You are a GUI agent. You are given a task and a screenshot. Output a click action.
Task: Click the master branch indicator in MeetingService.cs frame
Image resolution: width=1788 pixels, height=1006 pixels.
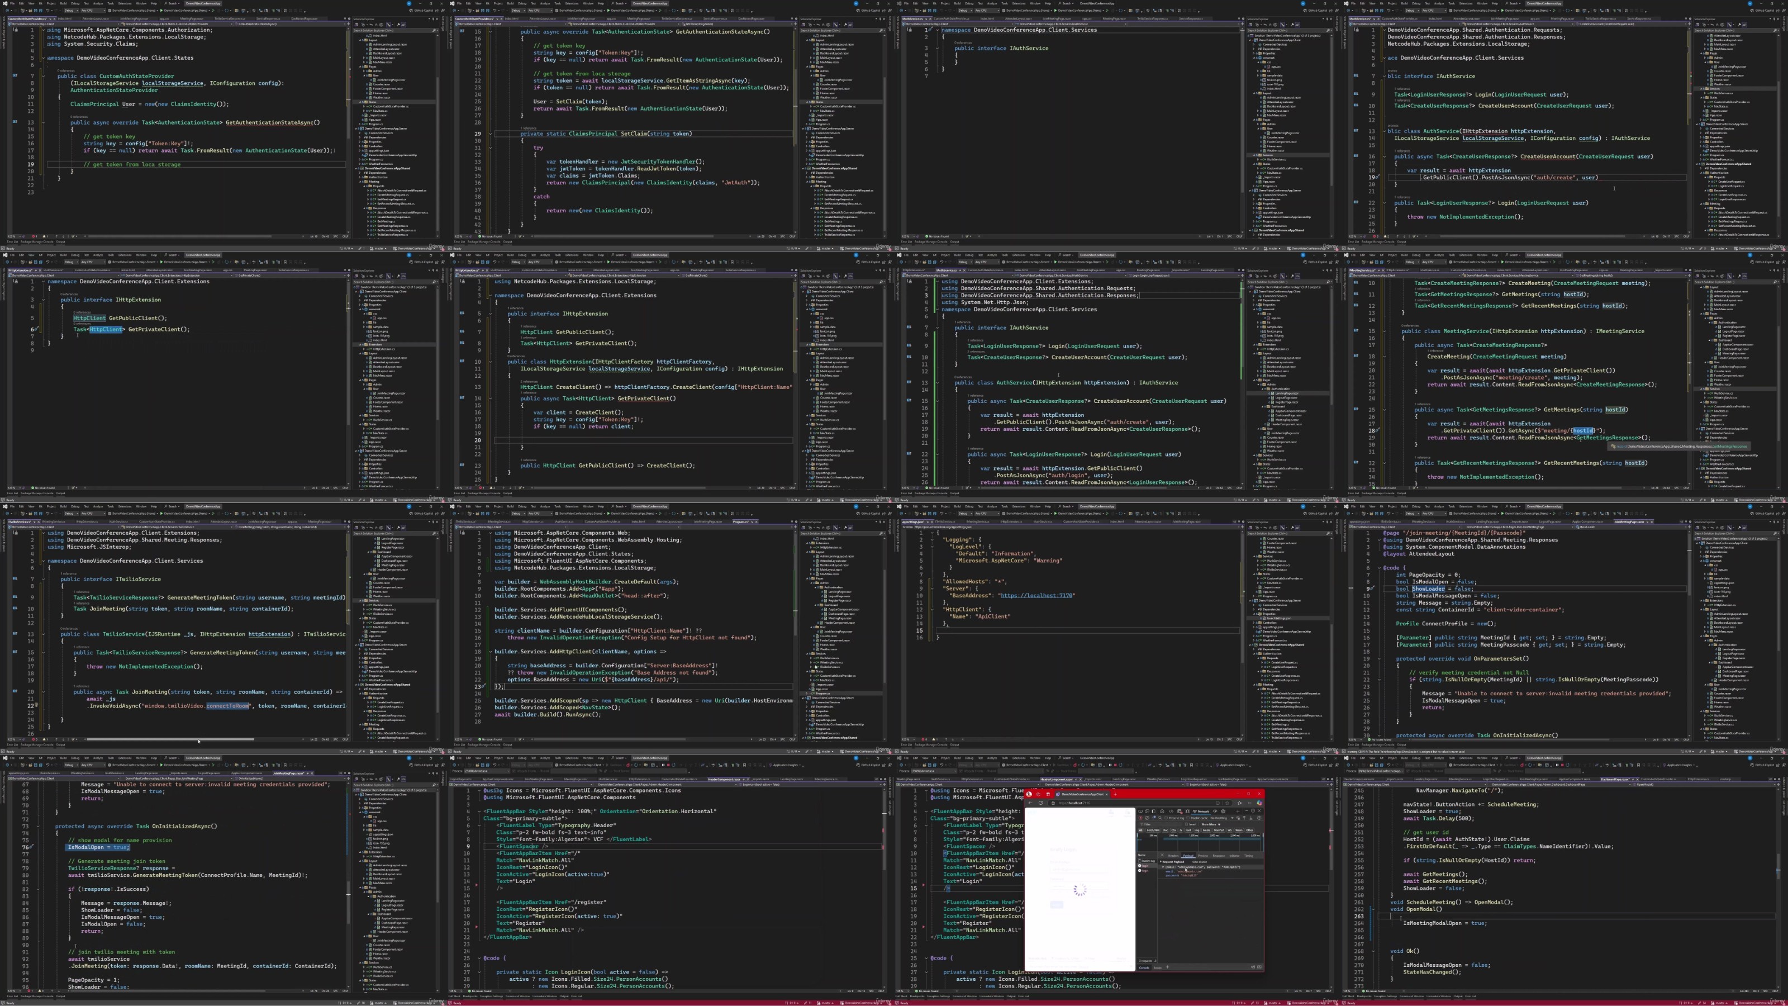1720,500
